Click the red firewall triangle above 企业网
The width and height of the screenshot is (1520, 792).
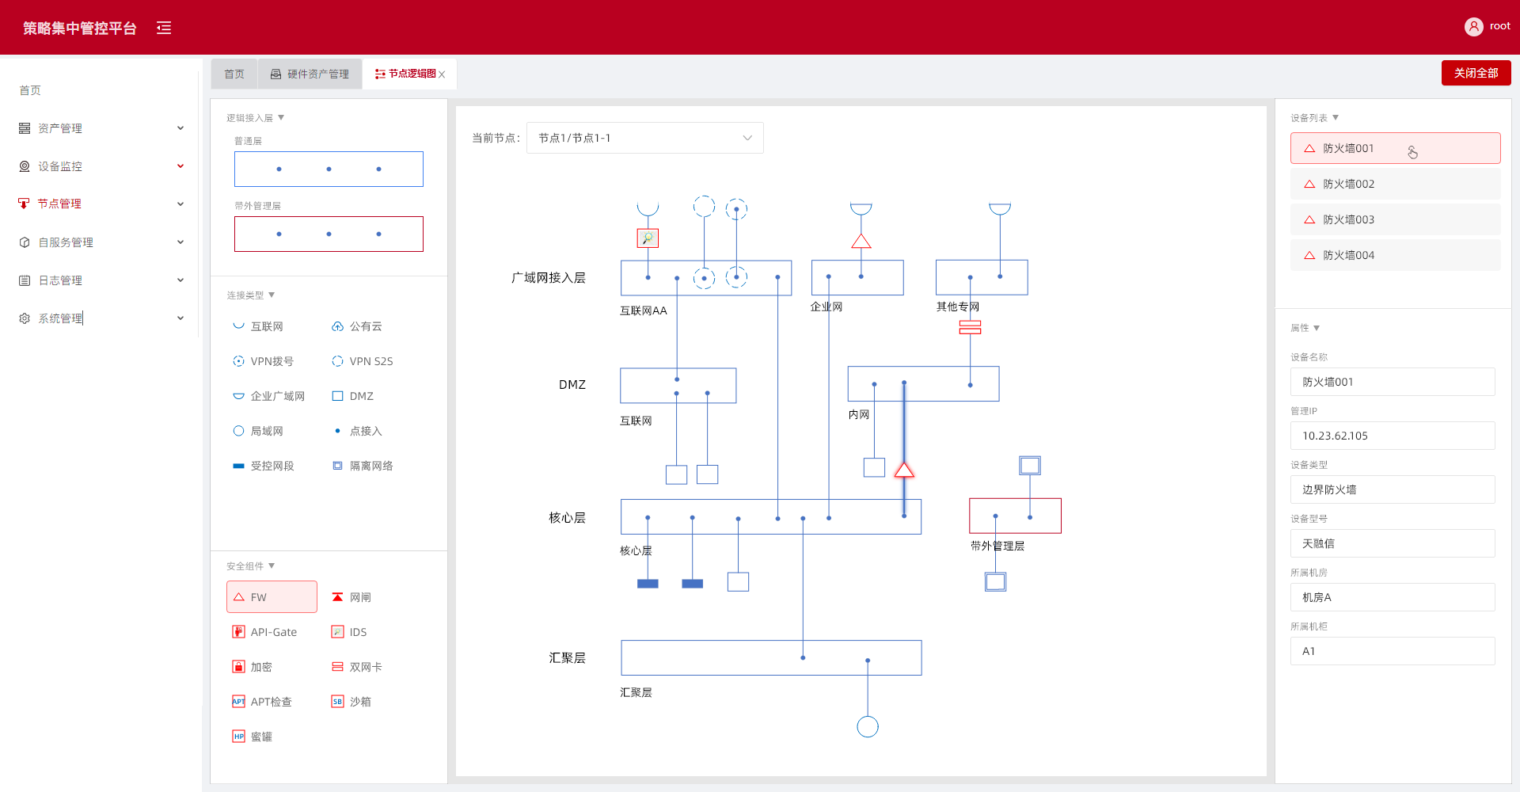click(x=861, y=242)
